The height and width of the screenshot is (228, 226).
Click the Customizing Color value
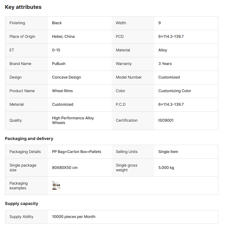coord(175,91)
